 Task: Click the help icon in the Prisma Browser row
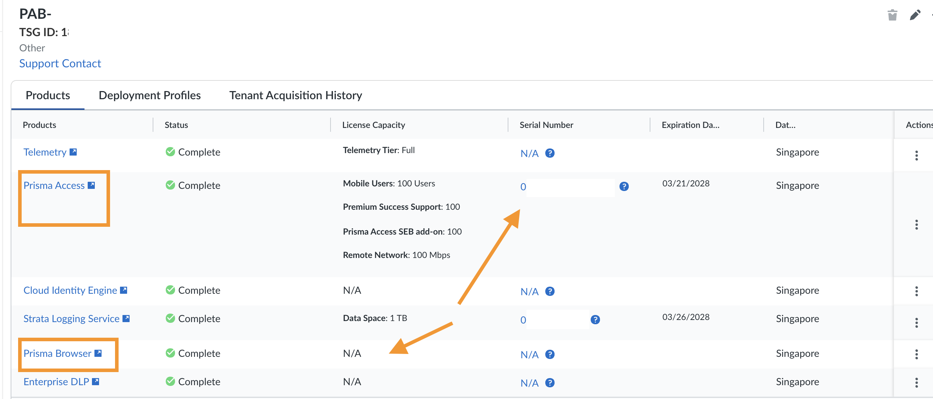pos(550,355)
